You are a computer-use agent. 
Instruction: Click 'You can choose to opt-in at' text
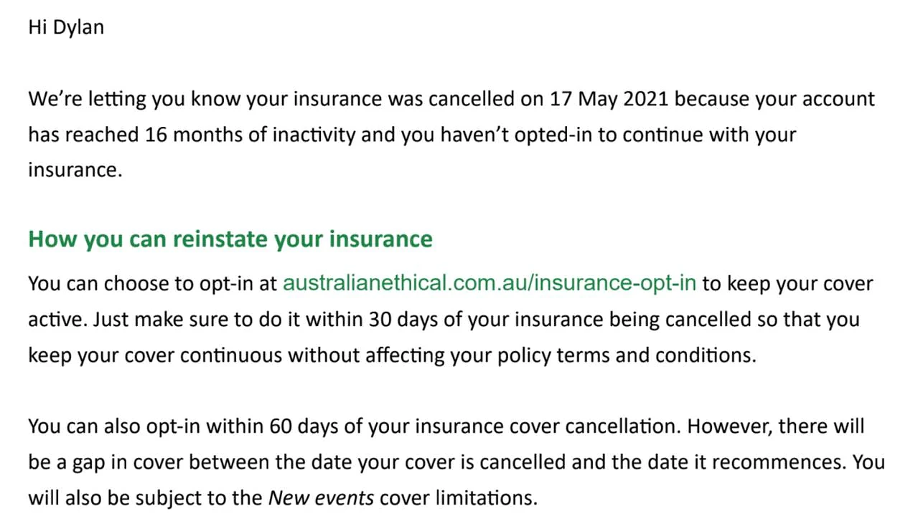(153, 283)
